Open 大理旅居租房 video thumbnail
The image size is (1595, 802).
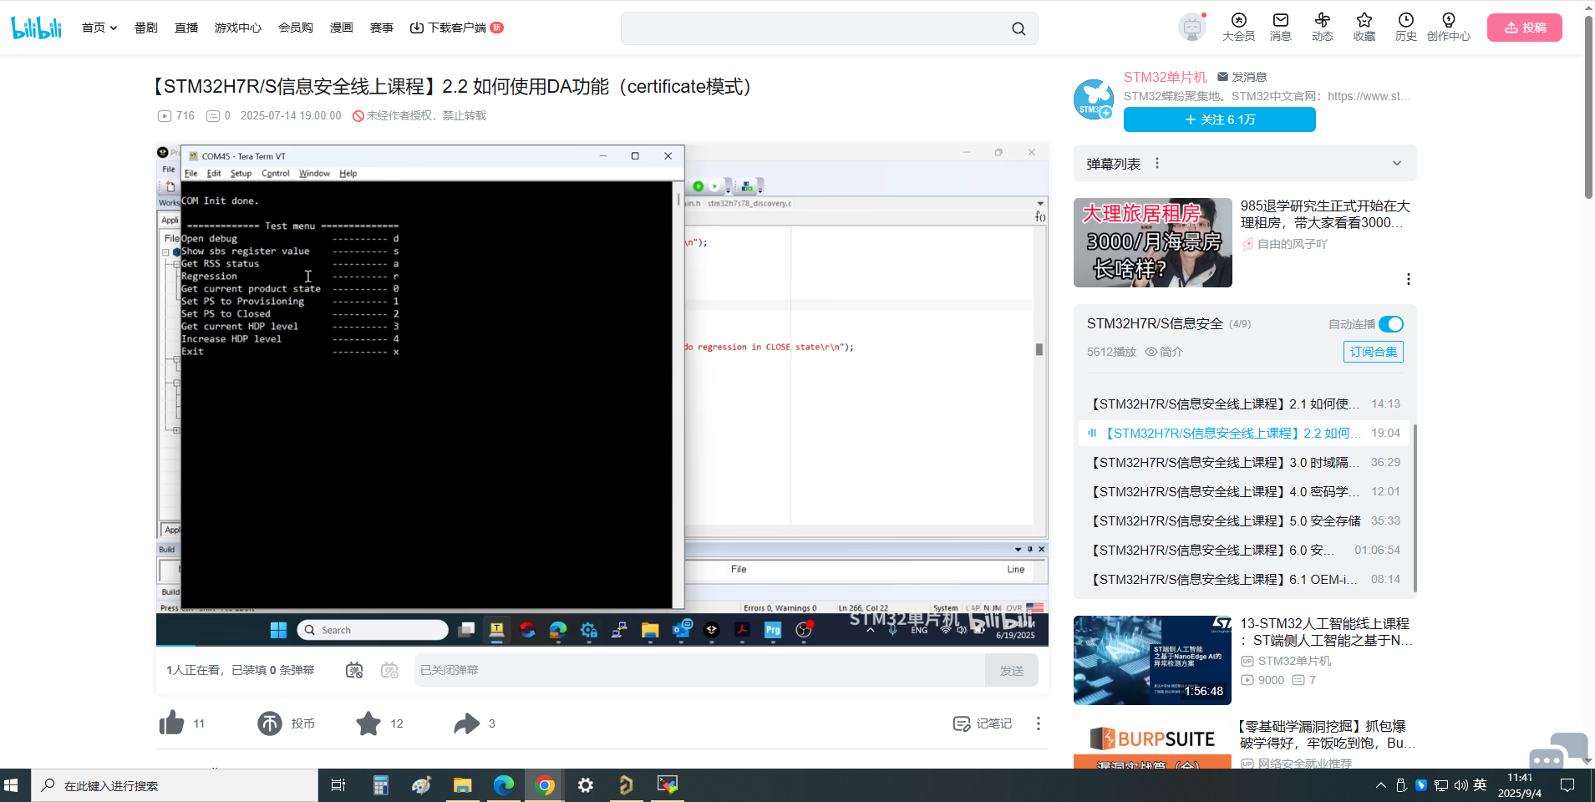(1153, 242)
